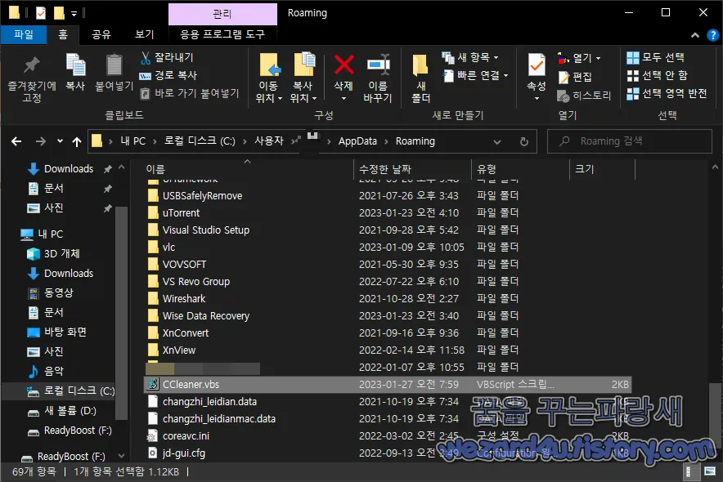Click the Roaming 검색 search box
The height and width of the screenshot is (482, 723).
click(x=630, y=141)
